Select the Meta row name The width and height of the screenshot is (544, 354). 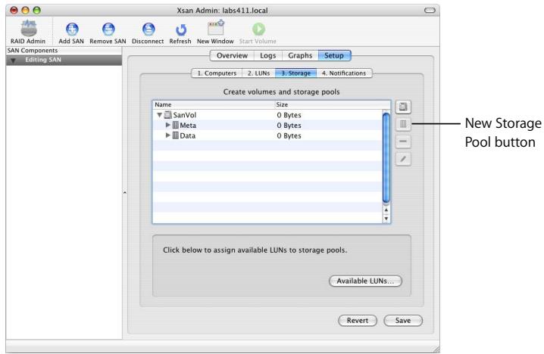point(188,126)
